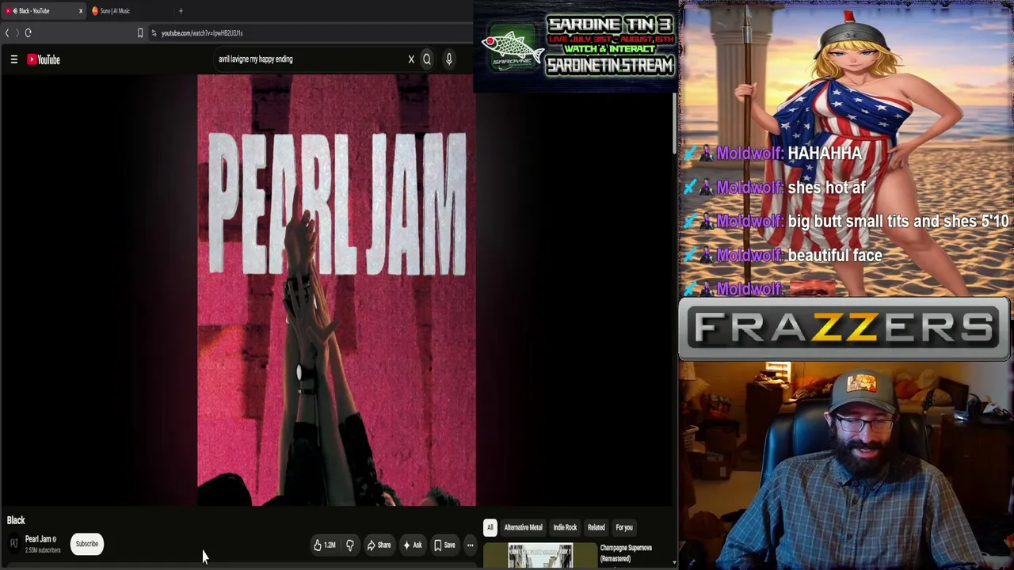View site information icon beside the URL
The image size is (1014, 570).
(x=154, y=33)
